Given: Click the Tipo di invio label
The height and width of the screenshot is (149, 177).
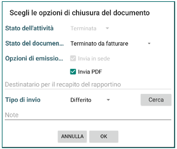Looking at the screenshot, I should (23, 100).
